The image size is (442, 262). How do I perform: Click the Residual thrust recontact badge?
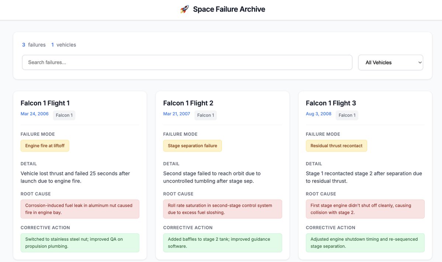coord(337,146)
